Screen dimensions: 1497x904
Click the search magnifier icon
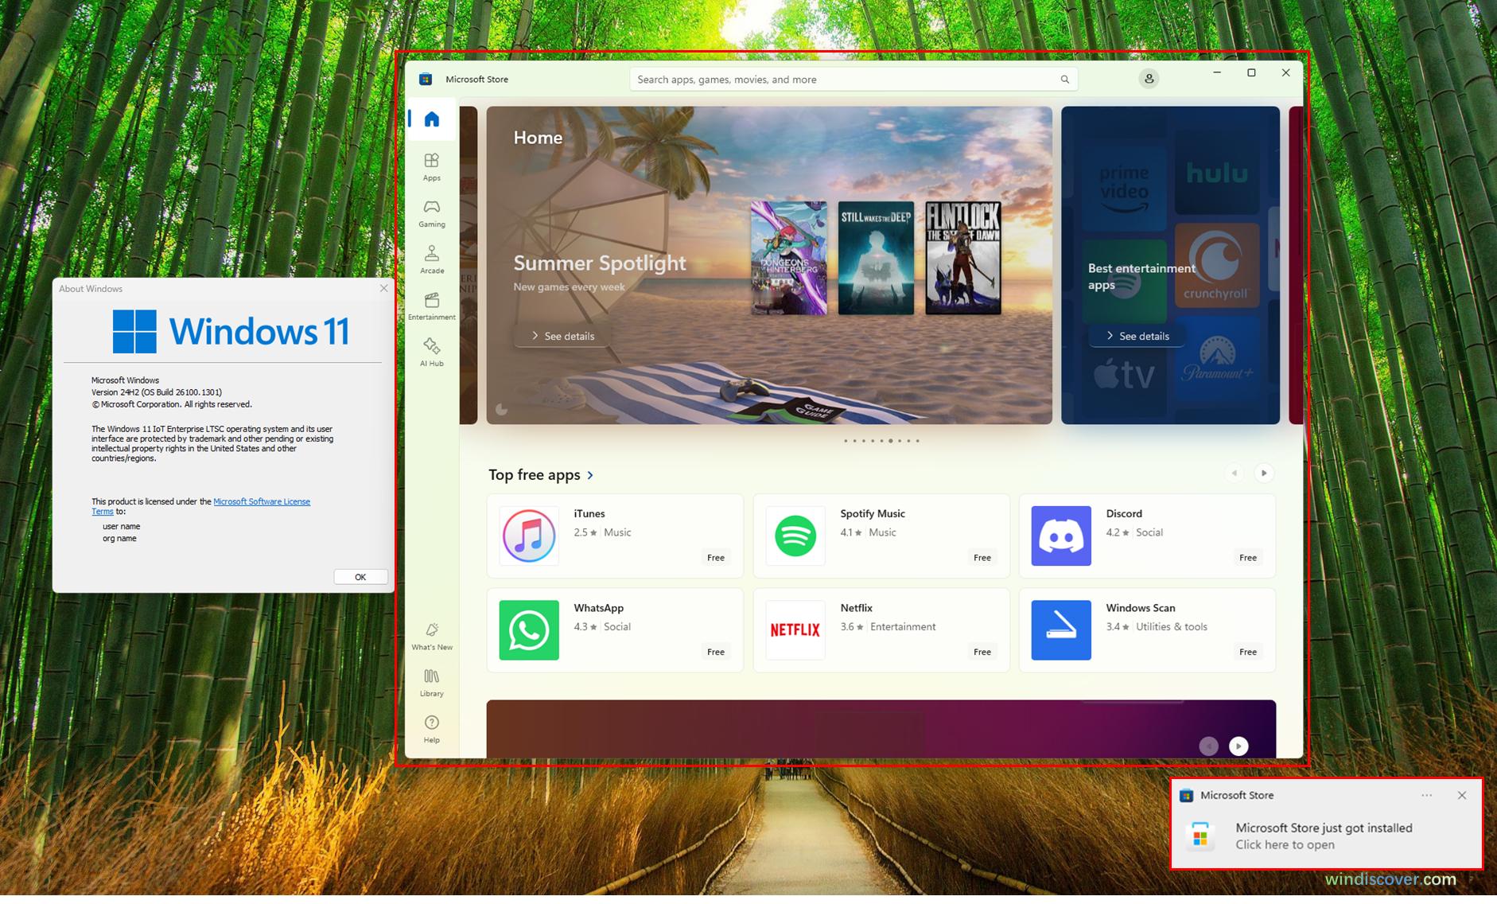[1064, 80]
